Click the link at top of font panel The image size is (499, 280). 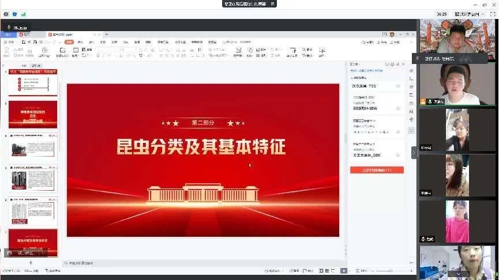[x=367, y=70]
